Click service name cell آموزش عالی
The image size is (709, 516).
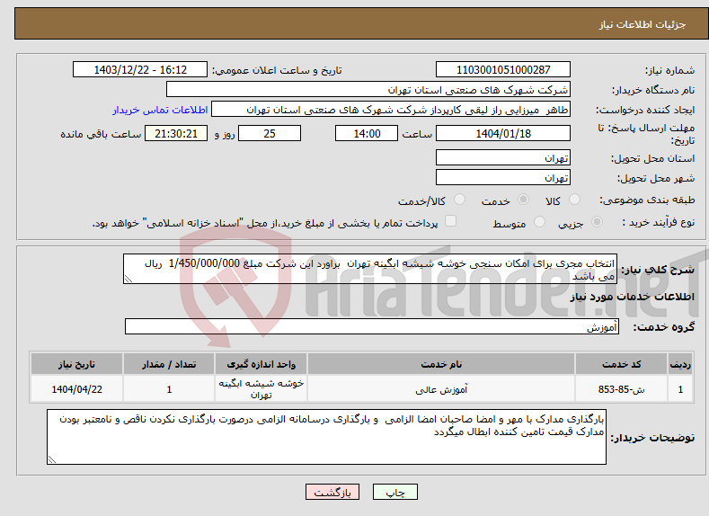(441, 389)
